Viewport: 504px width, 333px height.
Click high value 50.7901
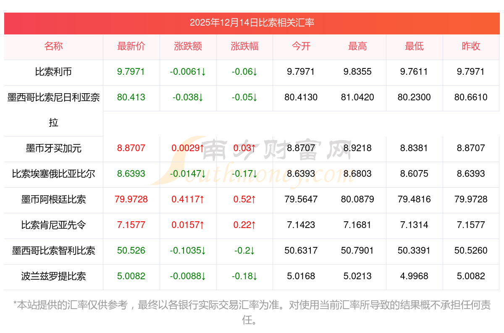pyautogui.click(x=357, y=251)
